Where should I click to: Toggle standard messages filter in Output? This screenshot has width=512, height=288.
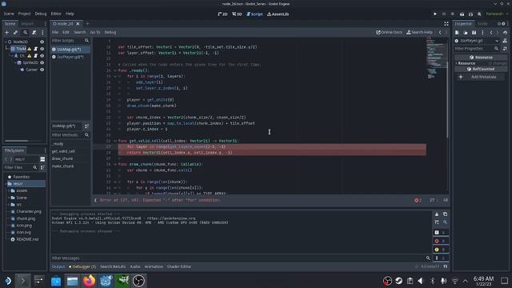(440, 233)
